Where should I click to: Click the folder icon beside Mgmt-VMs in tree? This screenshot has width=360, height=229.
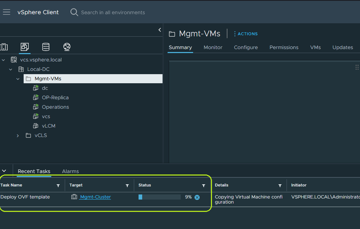(x=28, y=79)
